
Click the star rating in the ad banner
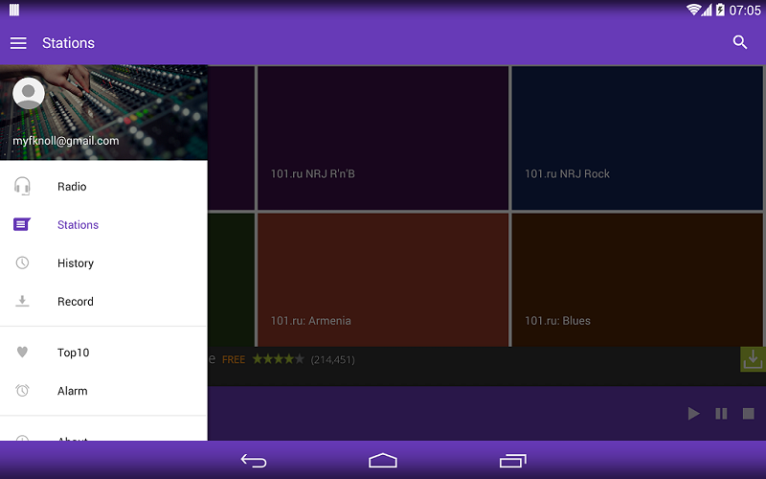coord(278,359)
